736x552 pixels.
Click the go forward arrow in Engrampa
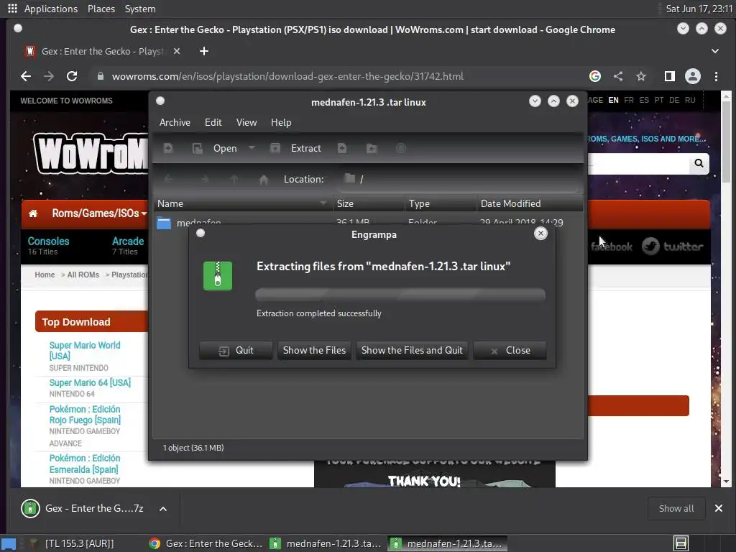(205, 179)
